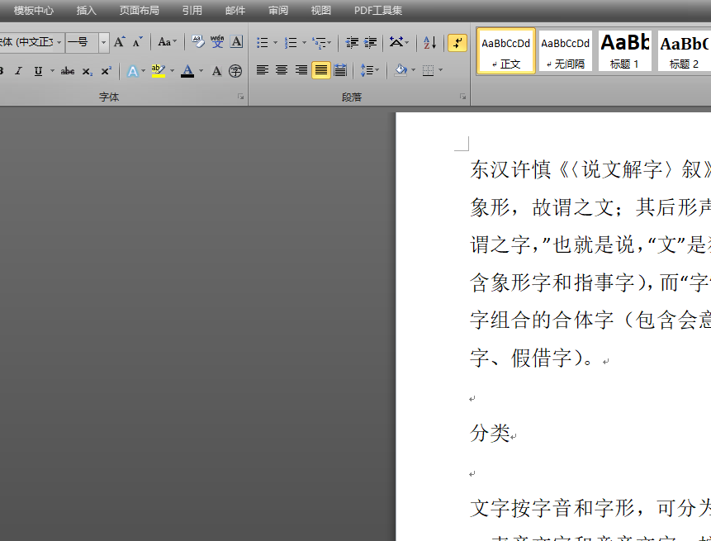Image resolution: width=711 pixels, height=541 pixels.
Task: Open font color dropdown arrow
Action: (x=201, y=71)
